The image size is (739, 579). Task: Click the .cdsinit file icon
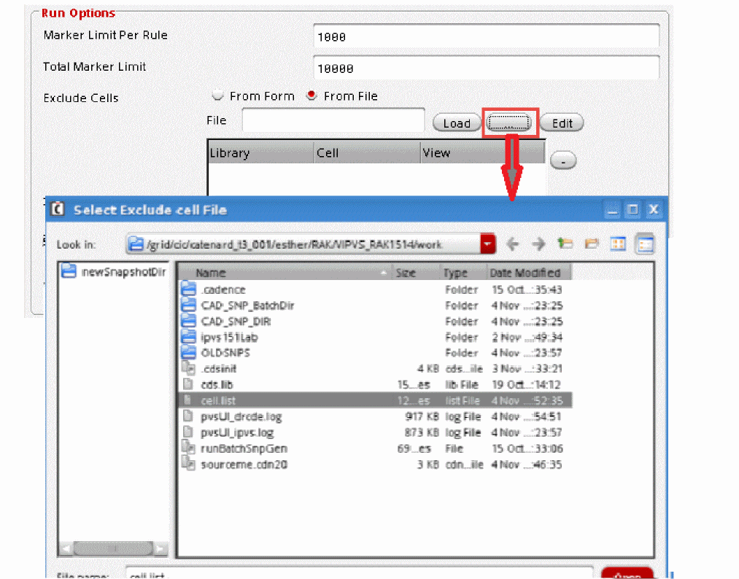188,368
